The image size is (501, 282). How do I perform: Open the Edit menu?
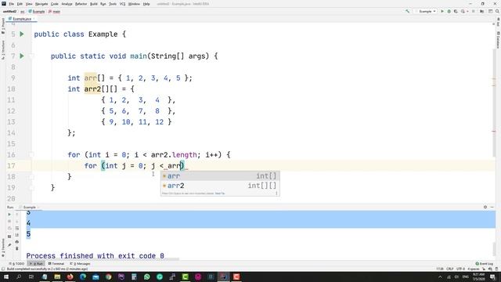pyautogui.click(x=20, y=4)
